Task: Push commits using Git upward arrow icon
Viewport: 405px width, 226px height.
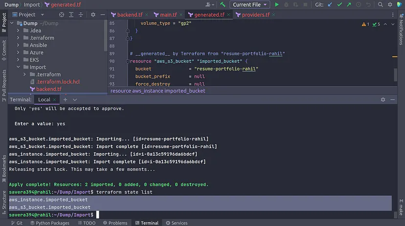Action: point(349,5)
